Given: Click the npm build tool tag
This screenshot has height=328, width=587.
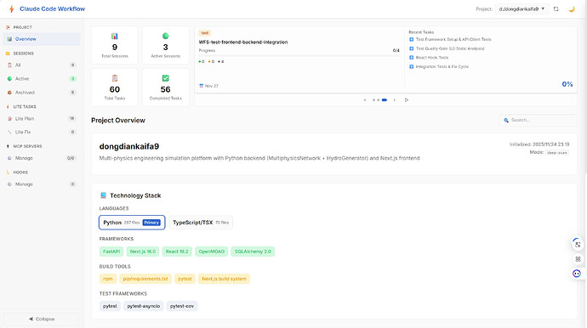Looking at the screenshot, I should click(108, 279).
